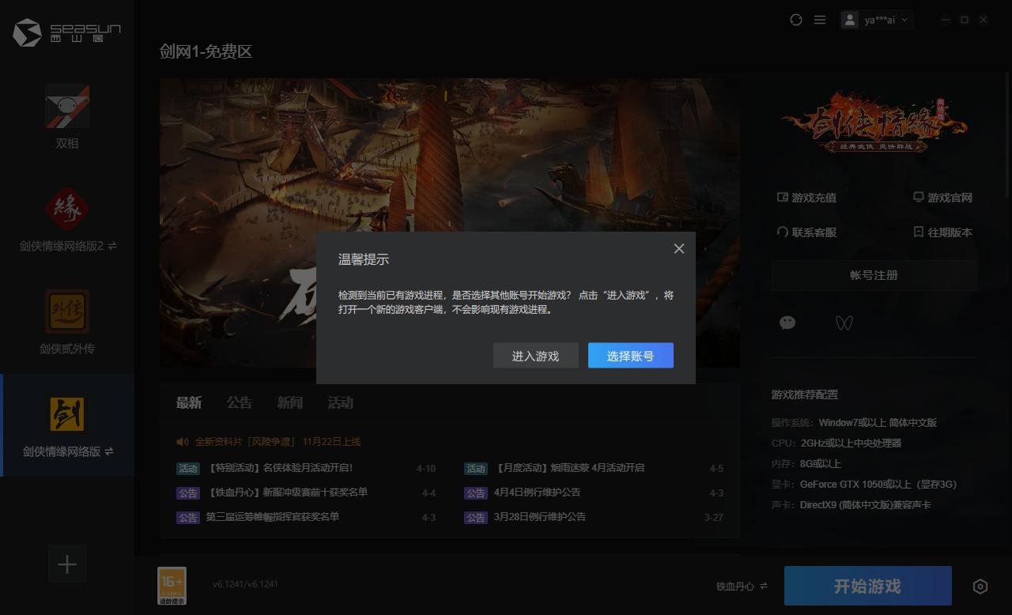Screen dimensions: 1012x615
Task: Click the speaker announcement icon
Action: (x=183, y=442)
